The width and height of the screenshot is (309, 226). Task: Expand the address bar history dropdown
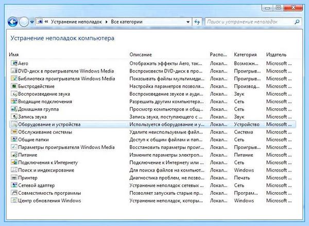pyautogui.click(x=188, y=22)
